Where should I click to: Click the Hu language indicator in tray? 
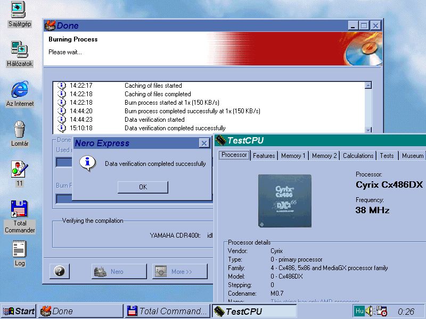click(359, 311)
